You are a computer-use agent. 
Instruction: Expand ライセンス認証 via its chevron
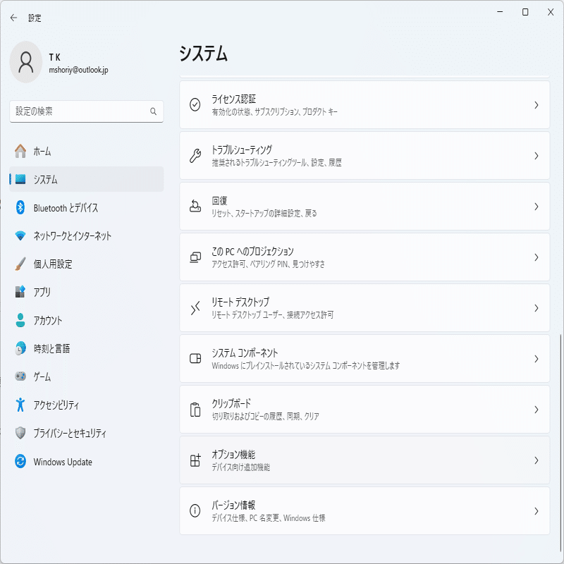(x=537, y=105)
